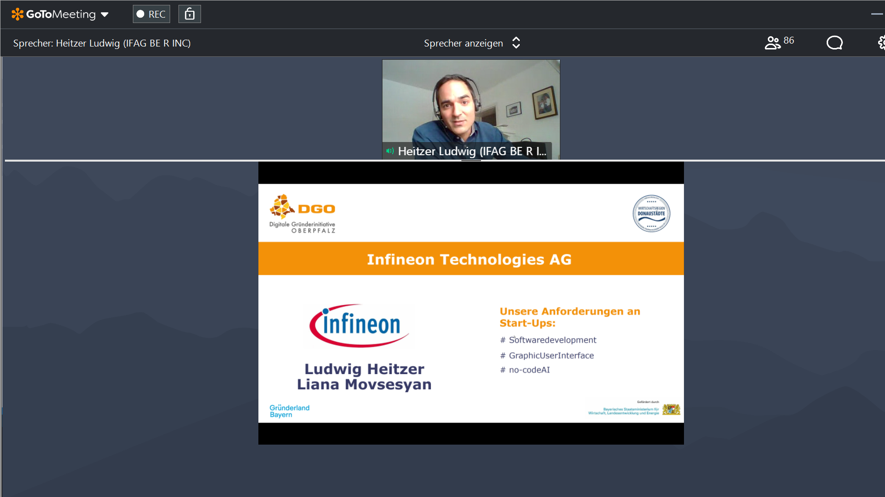885x497 pixels.
Task: Click the # Softwaredevelopment line
Action: 548,340
